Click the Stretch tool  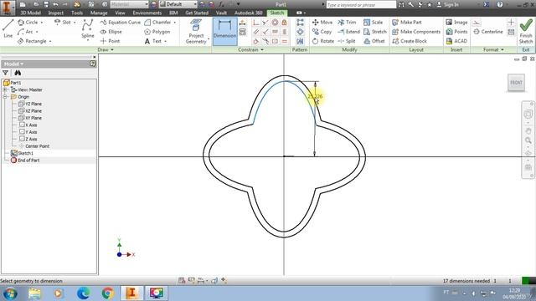click(x=374, y=32)
